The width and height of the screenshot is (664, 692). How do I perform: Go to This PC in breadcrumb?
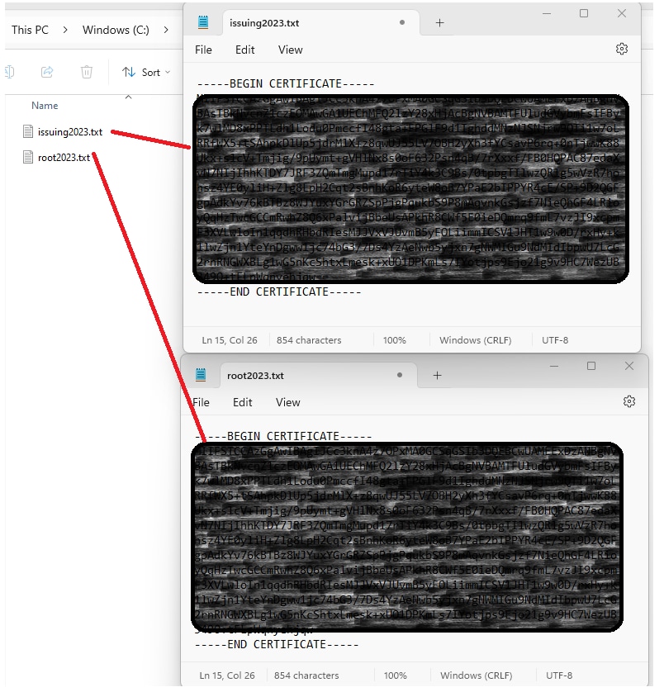coord(30,30)
